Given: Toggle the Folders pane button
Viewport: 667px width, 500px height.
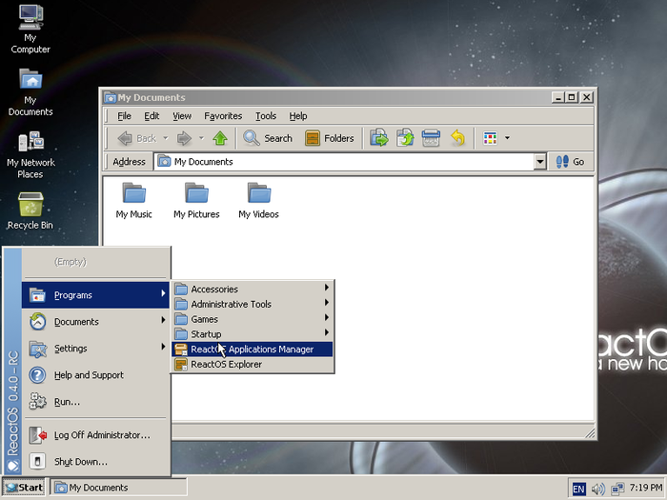Looking at the screenshot, I should tap(330, 138).
